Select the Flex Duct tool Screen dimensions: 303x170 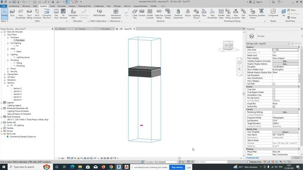56,14
